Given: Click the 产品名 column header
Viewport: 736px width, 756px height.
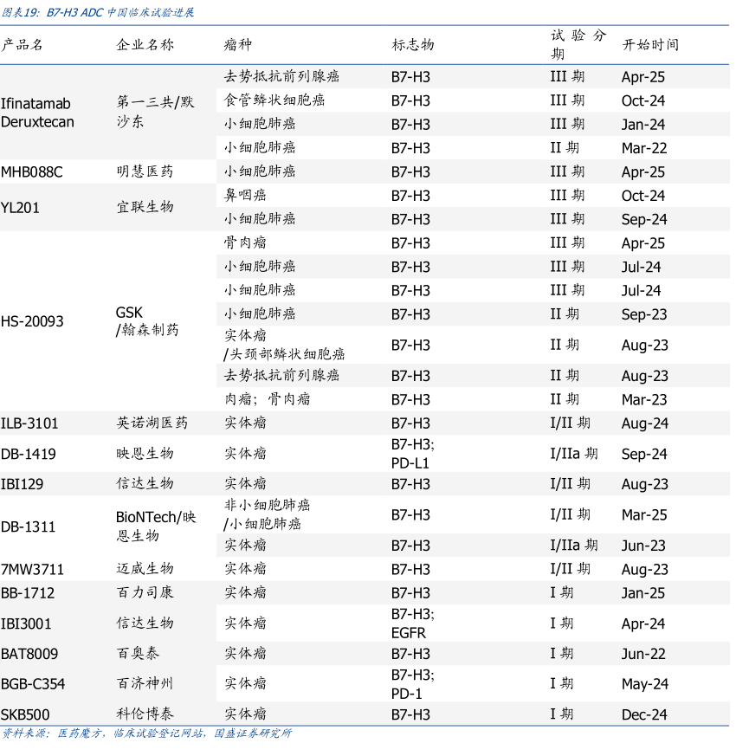Looking at the screenshot, I should tap(23, 45).
